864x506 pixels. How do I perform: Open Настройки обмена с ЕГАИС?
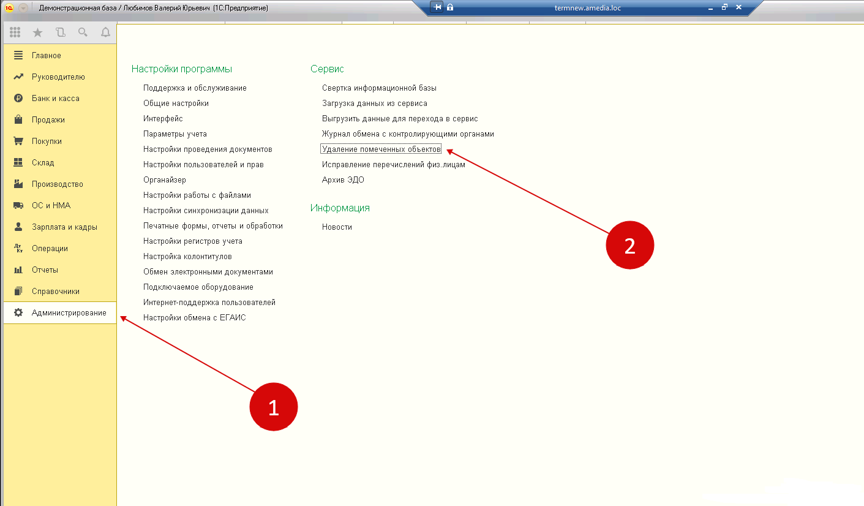click(195, 317)
